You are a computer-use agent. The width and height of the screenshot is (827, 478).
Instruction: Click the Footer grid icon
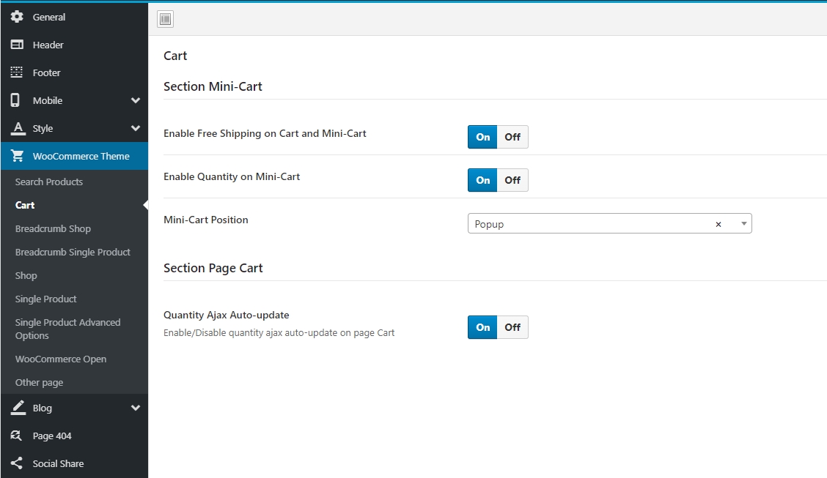pos(17,72)
